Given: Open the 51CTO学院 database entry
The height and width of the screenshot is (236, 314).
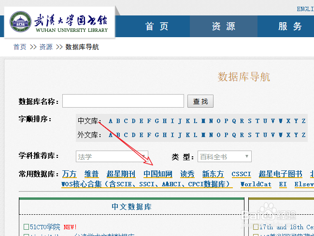Looking at the screenshot, I should coord(45,227).
